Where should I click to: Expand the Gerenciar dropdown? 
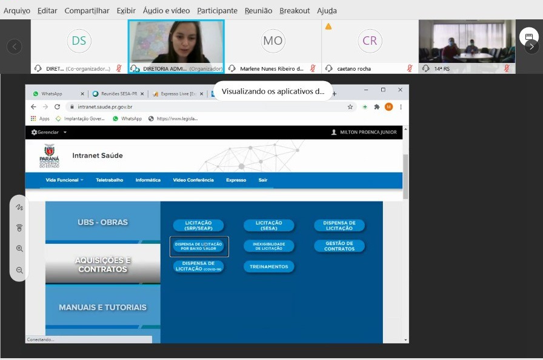50,132
